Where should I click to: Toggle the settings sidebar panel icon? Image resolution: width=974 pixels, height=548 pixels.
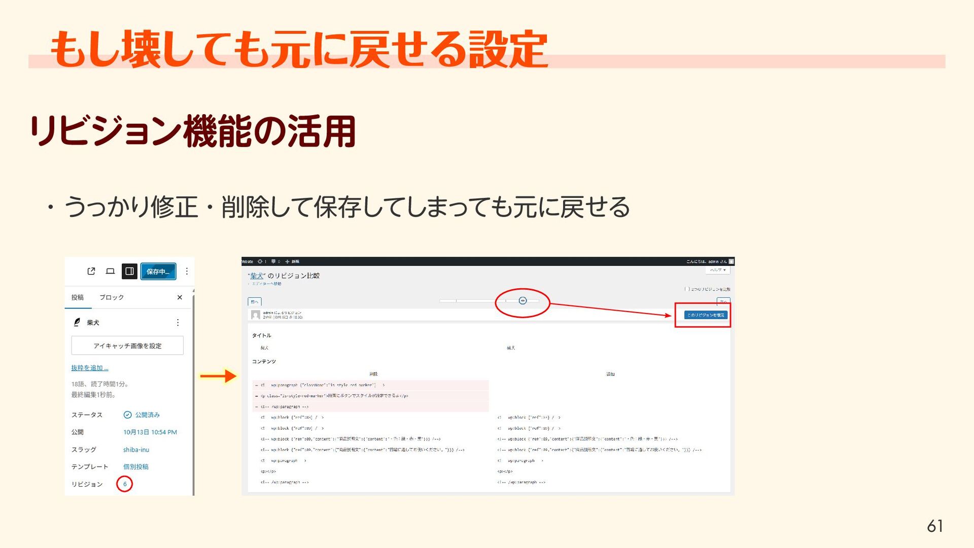tap(129, 271)
